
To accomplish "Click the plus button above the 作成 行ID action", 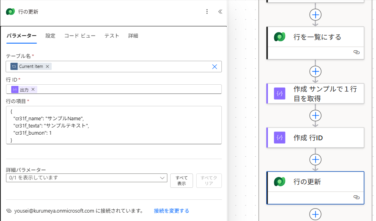I will (x=316, y=115).
